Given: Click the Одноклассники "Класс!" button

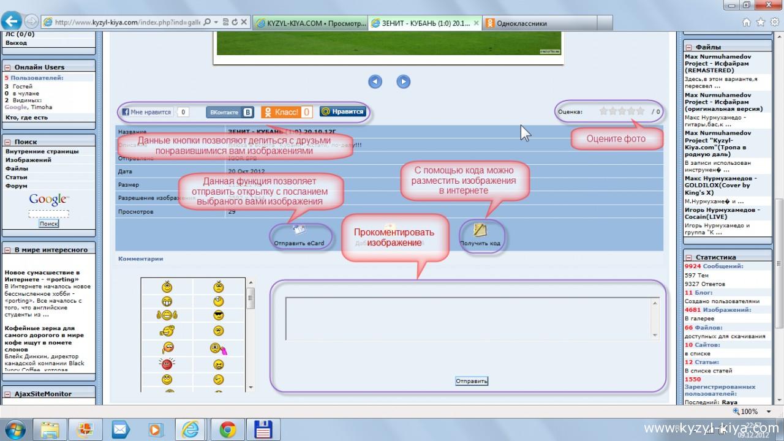Looking at the screenshot, I should tap(287, 112).
